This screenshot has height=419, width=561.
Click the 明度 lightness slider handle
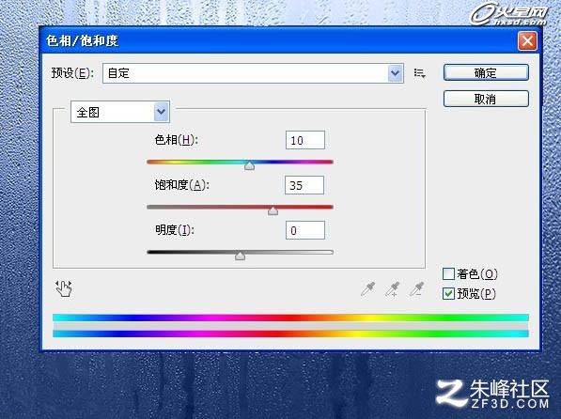pyautogui.click(x=240, y=256)
